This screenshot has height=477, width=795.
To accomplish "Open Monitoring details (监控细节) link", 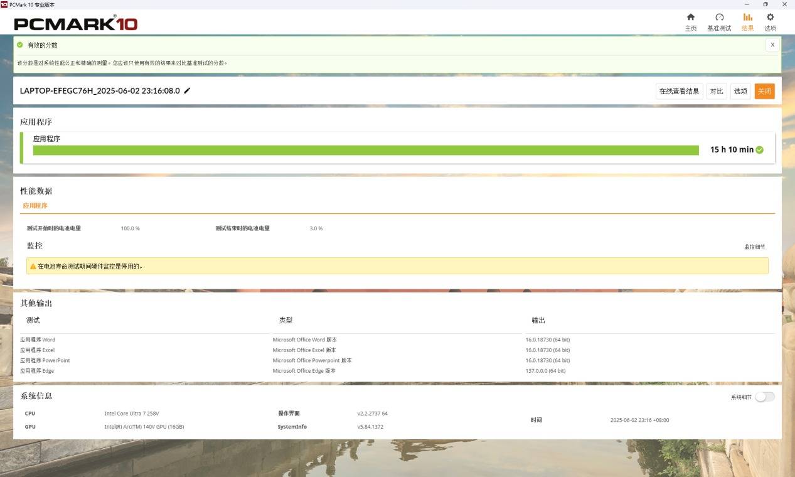I will coord(754,247).
